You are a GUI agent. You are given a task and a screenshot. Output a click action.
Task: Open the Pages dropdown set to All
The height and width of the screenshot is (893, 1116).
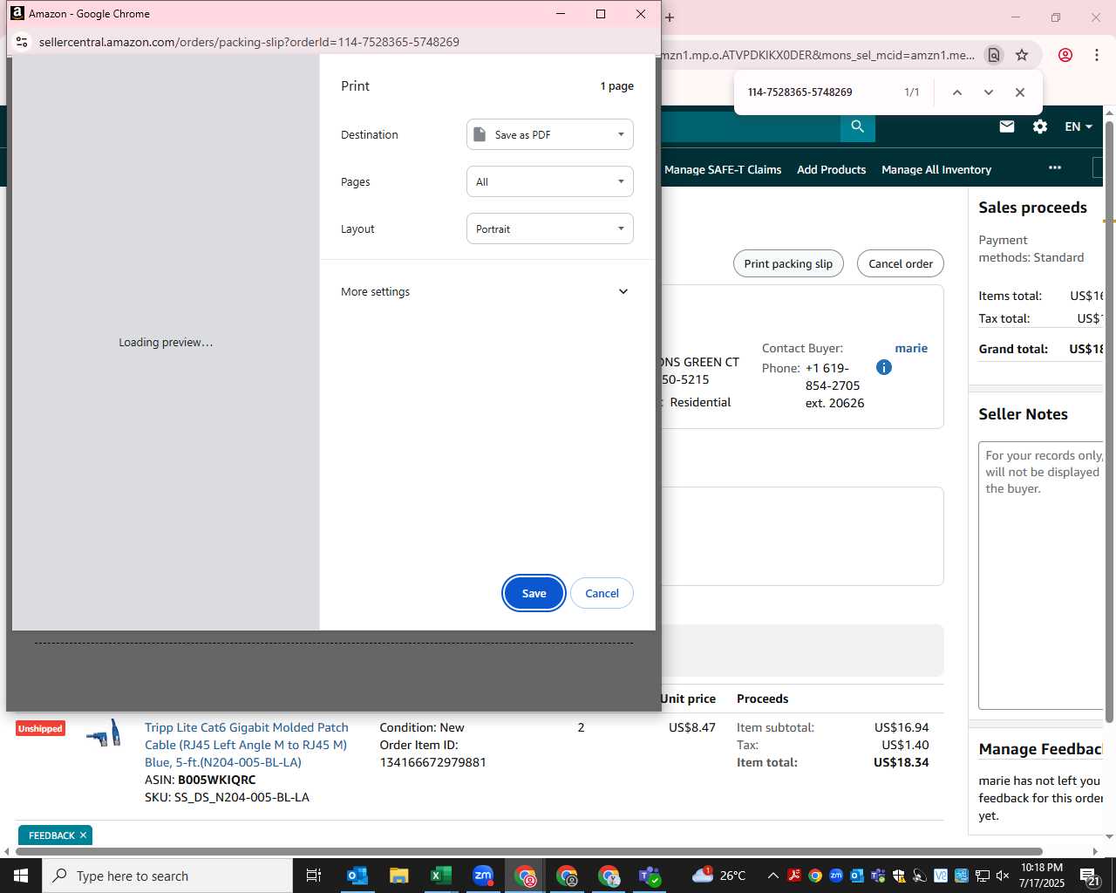tap(550, 181)
